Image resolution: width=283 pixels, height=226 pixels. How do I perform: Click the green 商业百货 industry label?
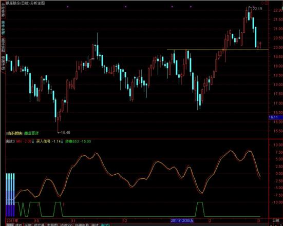tap(31, 133)
